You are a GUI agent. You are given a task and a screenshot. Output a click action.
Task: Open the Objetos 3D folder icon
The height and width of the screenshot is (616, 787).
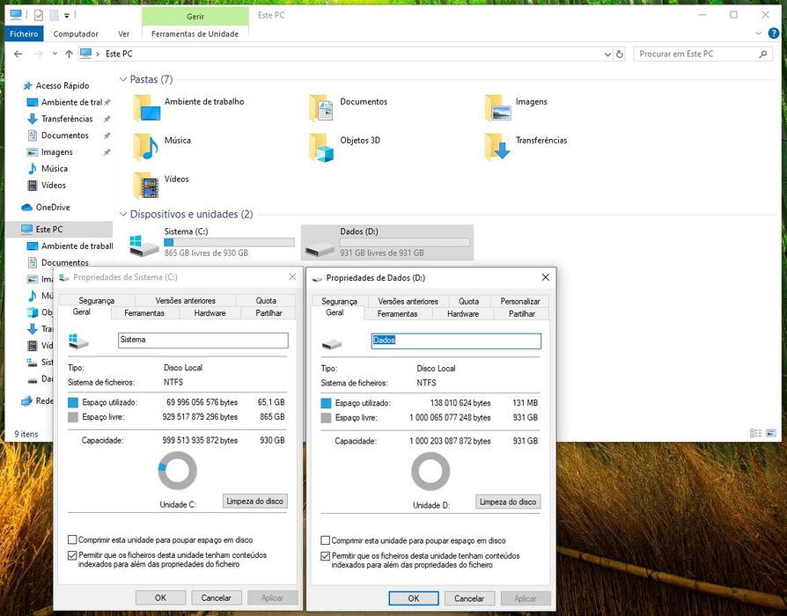point(321,147)
